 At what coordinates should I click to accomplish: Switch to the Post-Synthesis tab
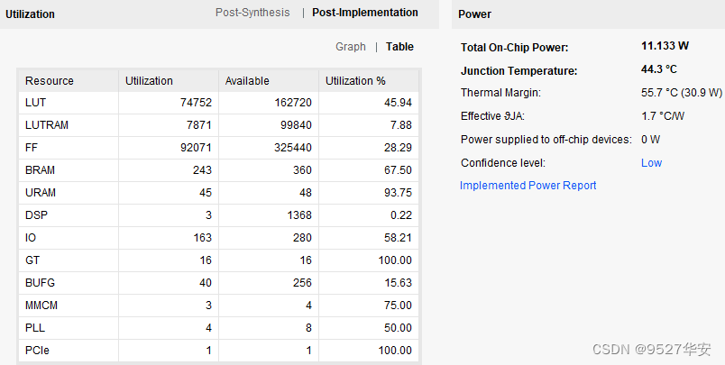[252, 13]
